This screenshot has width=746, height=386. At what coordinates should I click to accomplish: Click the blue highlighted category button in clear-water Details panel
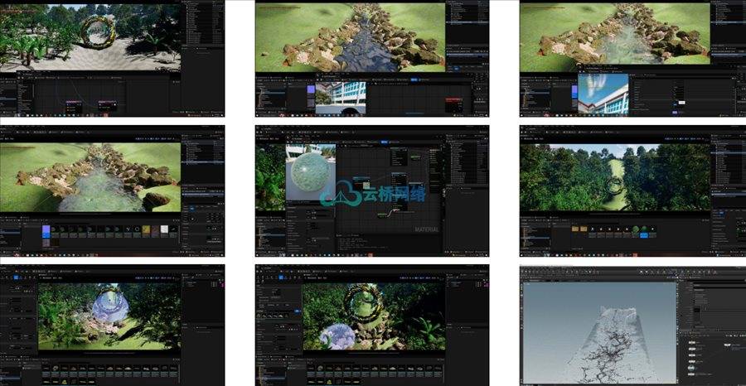tap(192, 208)
